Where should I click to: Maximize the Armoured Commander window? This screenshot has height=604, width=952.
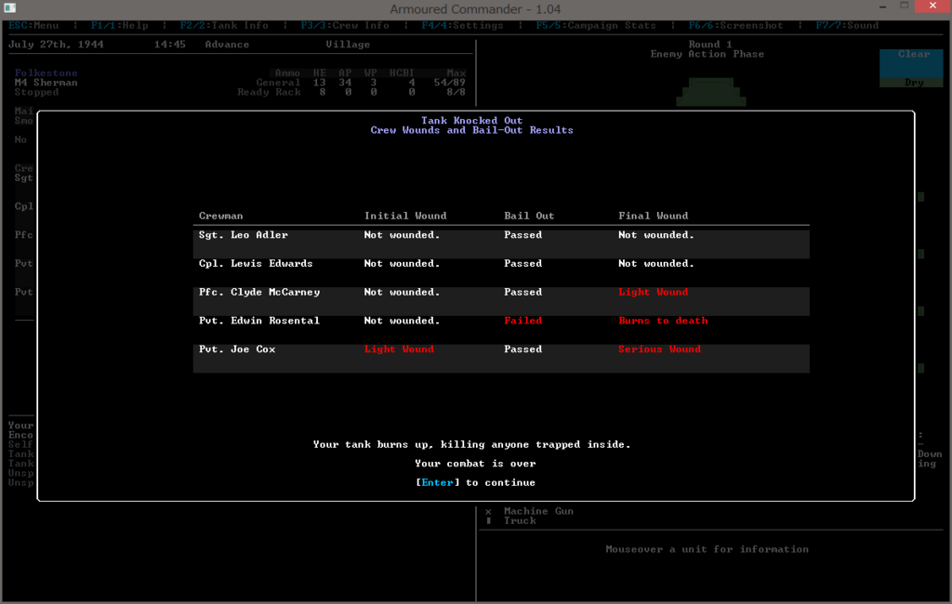904,7
